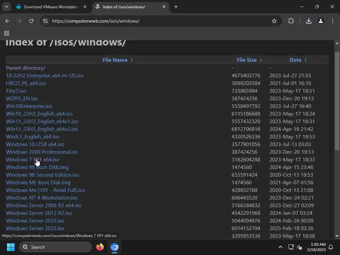340x255 pixels.
Task: Expand the tab search dropdown arrow
Action: 7,7
